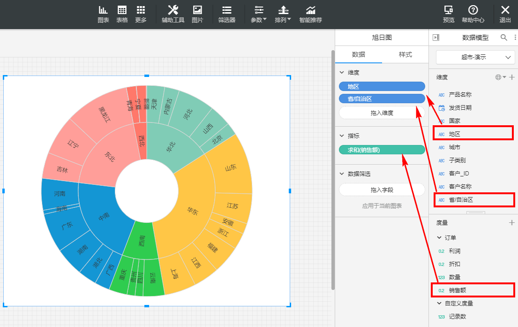This screenshot has height=327, width=518.
Task: Select the 数据 tab
Action: pyautogui.click(x=359, y=54)
